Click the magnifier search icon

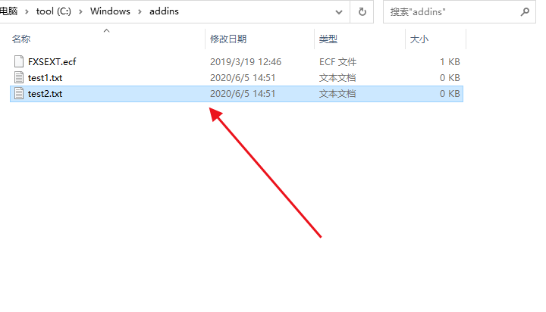[525, 12]
